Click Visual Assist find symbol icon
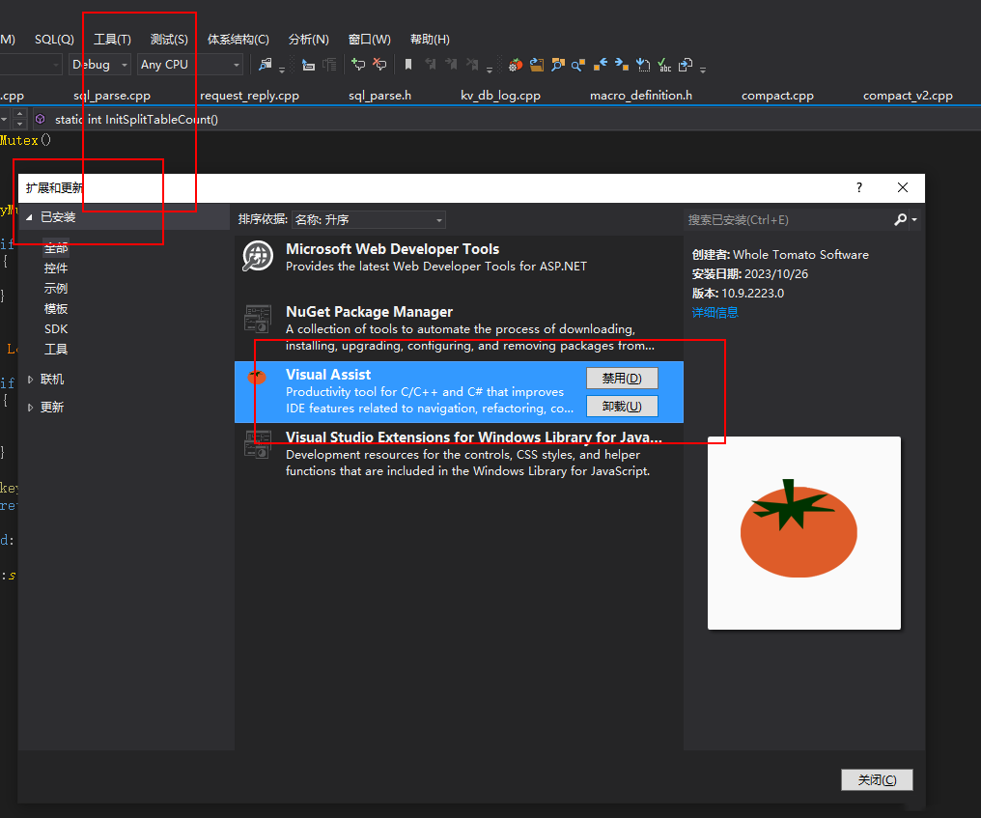The height and width of the screenshot is (818, 981). pos(557,65)
